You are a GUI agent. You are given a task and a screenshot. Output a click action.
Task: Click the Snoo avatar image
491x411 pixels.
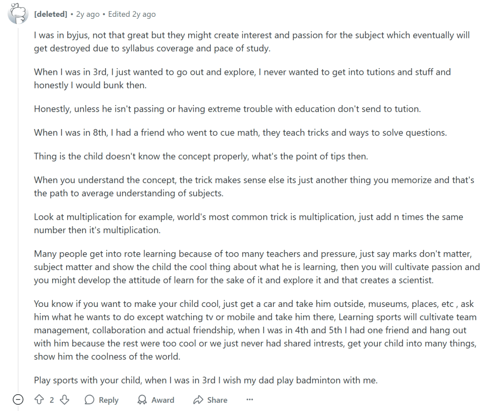click(x=18, y=13)
